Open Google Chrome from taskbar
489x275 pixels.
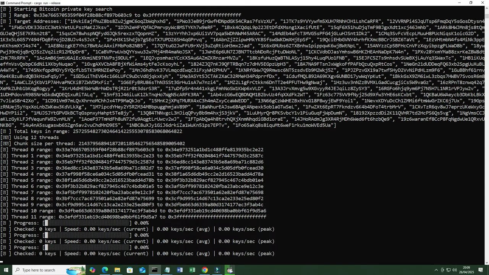click(x=205, y=270)
